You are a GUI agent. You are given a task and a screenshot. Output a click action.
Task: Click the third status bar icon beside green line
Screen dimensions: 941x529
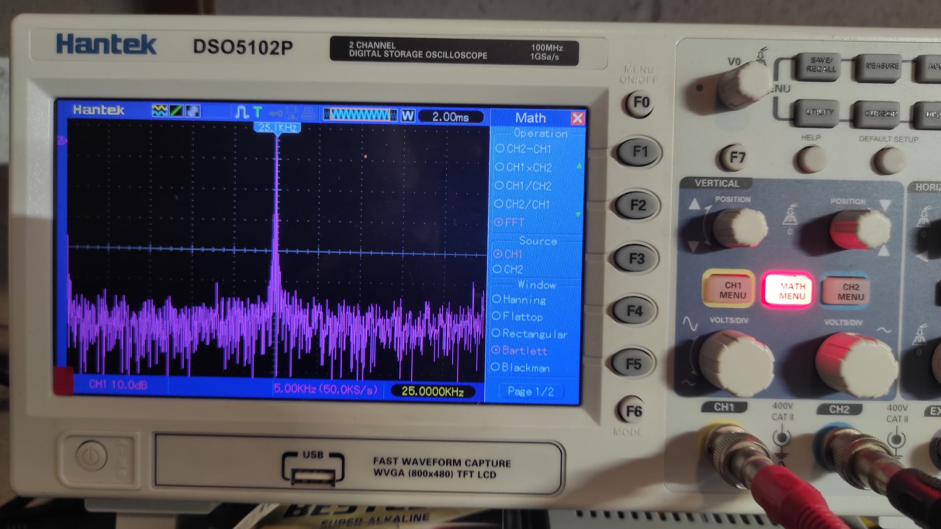coord(193,111)
